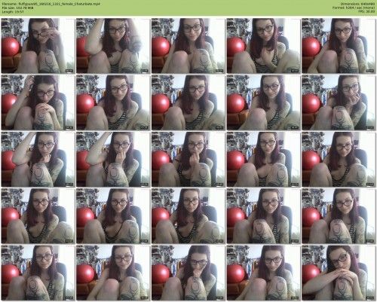Select the second thumbnail with raised arm in row one
The image size is (377, 302).
click(113, 45)
